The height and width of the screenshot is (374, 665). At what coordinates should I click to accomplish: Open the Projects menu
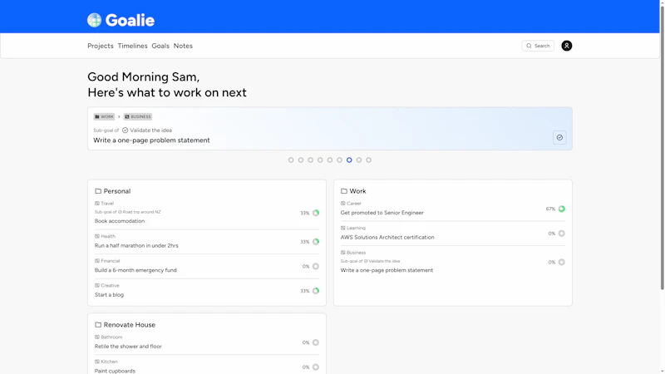point(101,46)
